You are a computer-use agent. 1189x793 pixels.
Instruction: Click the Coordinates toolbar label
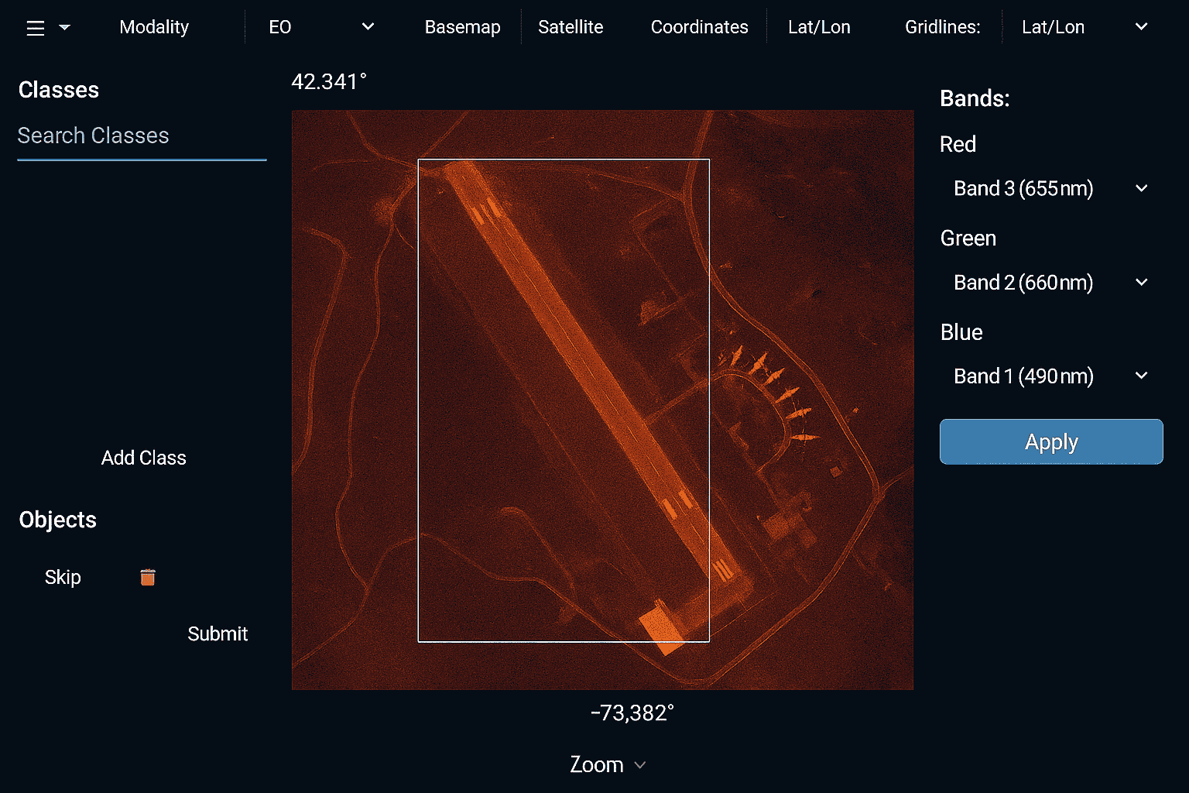(x=699, y=27)
